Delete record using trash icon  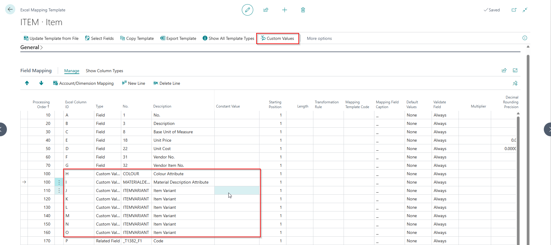coord(303,10)
